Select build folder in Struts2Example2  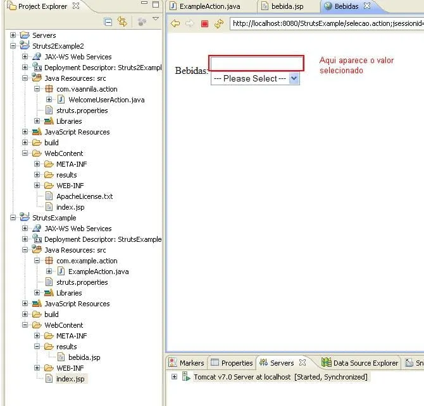tap(51, 143)
